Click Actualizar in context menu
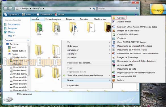Screen dimensions: 166x107 87,57
